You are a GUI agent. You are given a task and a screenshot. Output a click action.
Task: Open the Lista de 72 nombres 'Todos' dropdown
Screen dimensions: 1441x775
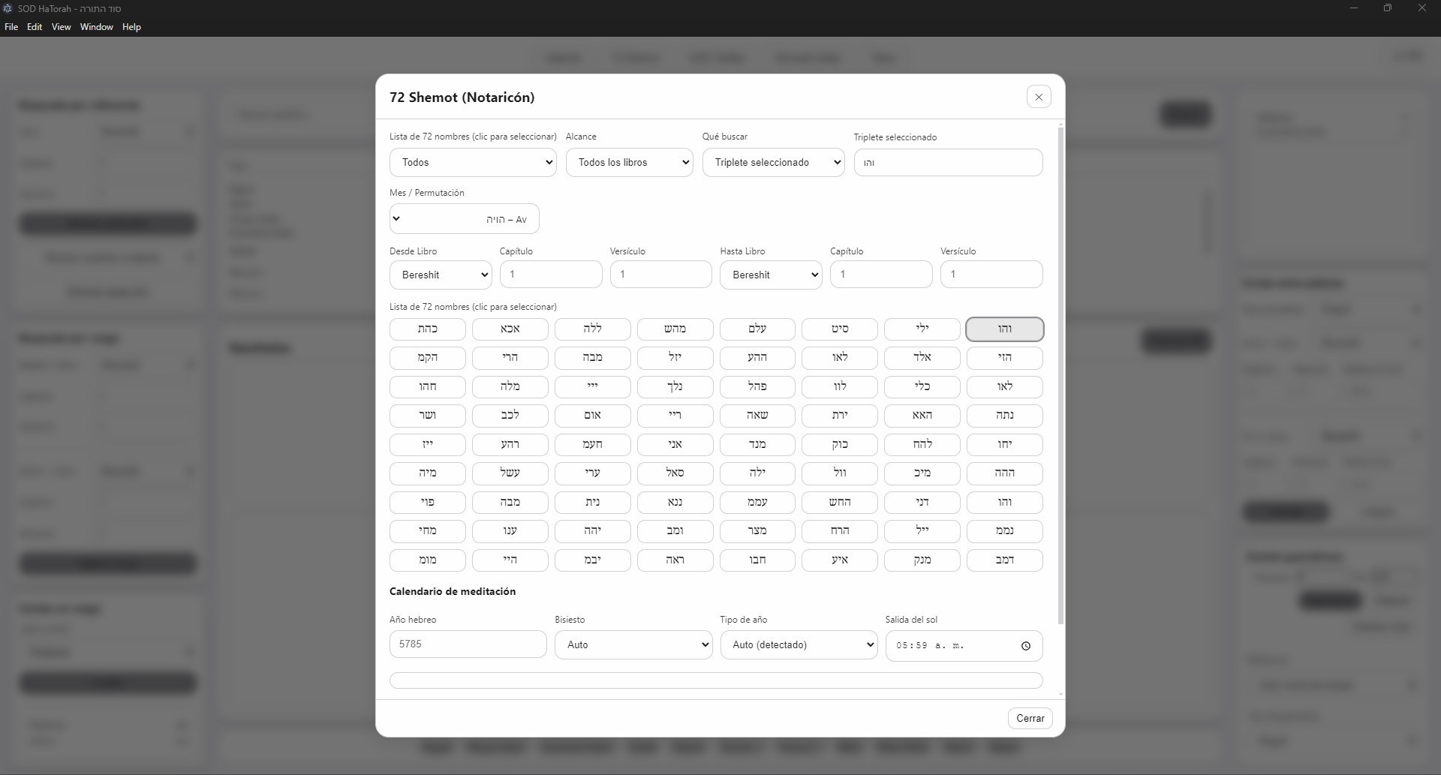(x=472, y=162)
